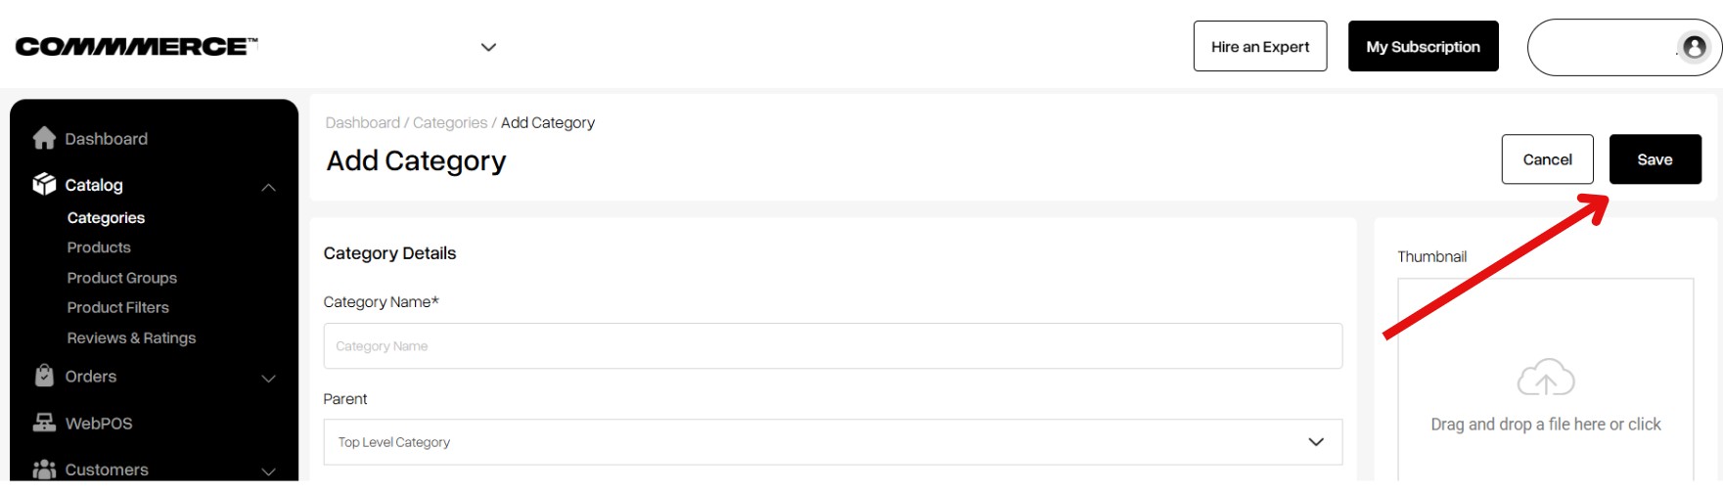Collapse the Catalog menu chevron
The height and width of the screenshot is (493, 1723).
268,187
